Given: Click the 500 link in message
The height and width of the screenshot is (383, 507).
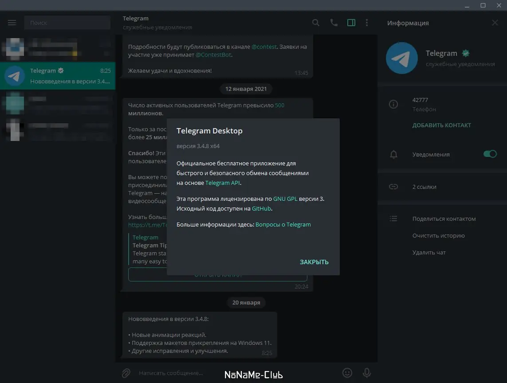Looking at the screenshot, I should 279,106.
